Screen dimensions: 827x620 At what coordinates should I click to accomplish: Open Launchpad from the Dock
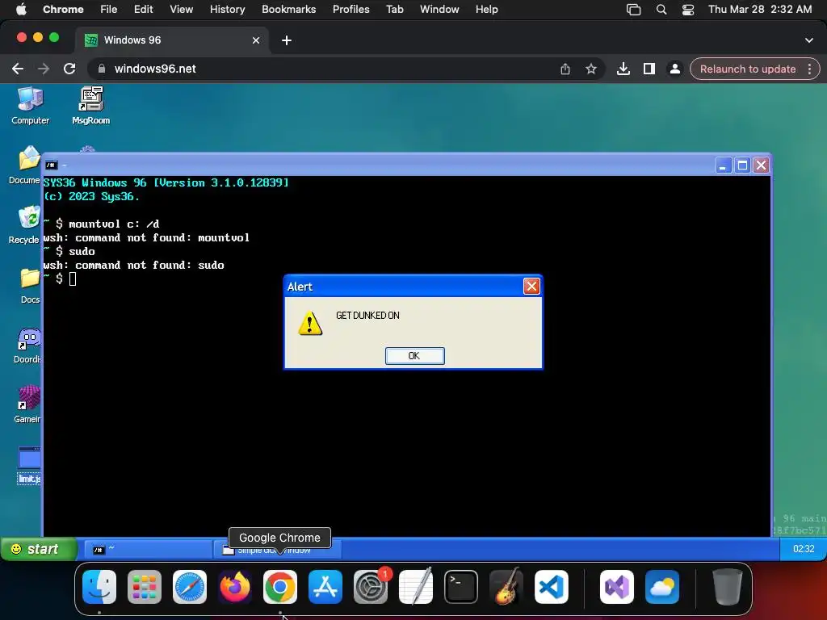(145, 587)
